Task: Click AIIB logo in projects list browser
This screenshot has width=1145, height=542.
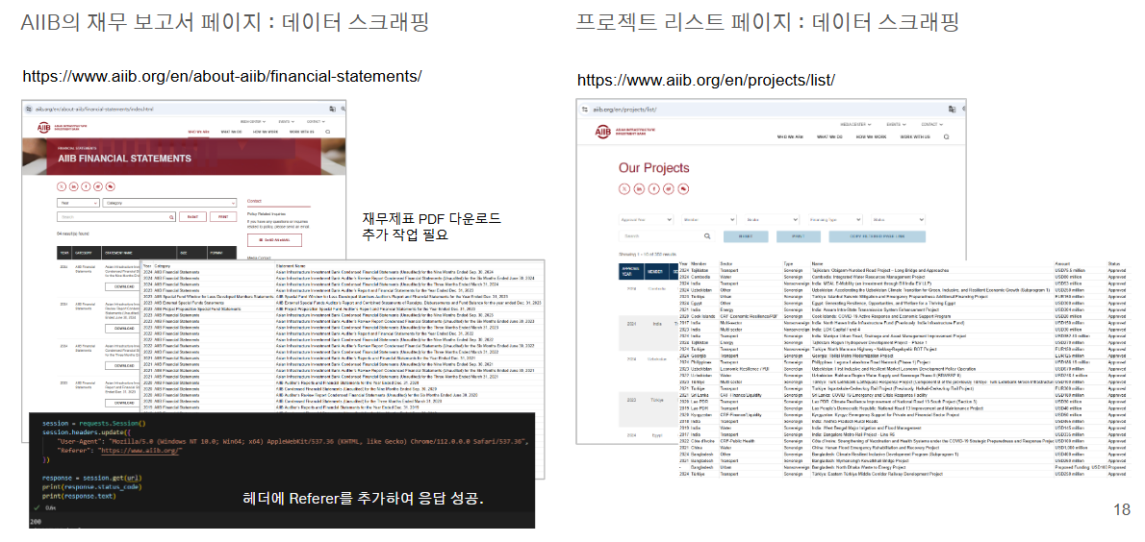Action: pyautogui.click(x=625, y=132)
